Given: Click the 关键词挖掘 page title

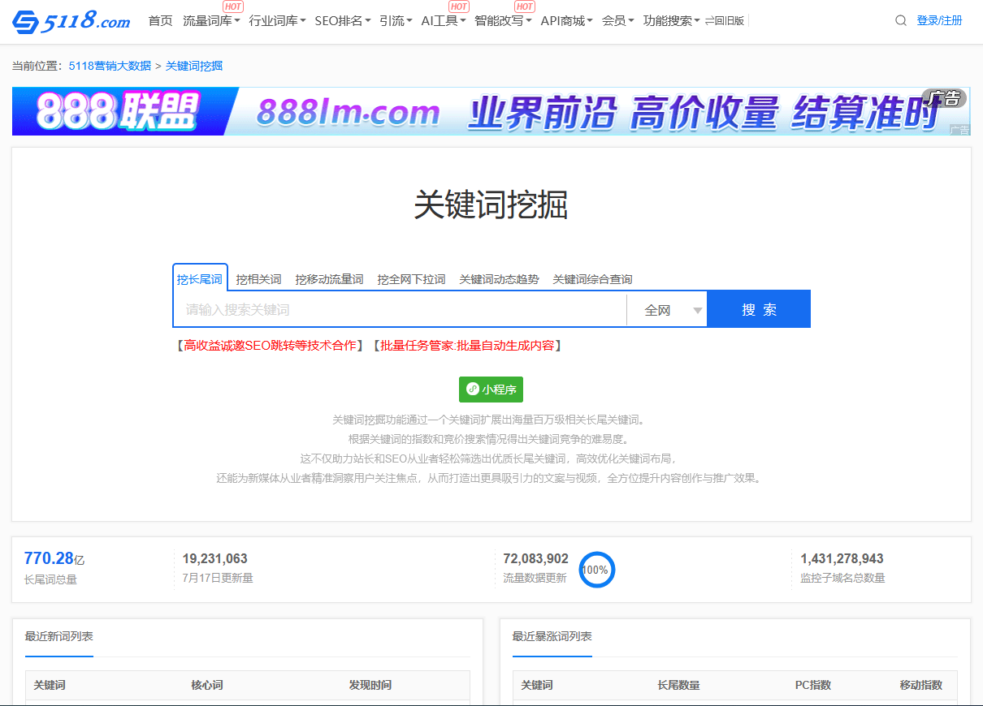Looking at the screenshot, I should tap(491, 204).
